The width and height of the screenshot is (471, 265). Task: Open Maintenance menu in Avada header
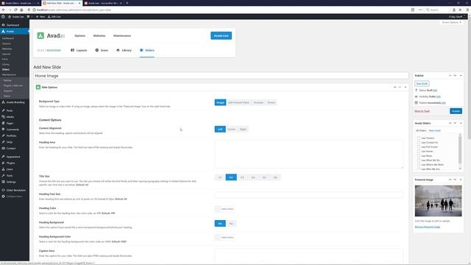click(122, 36)
